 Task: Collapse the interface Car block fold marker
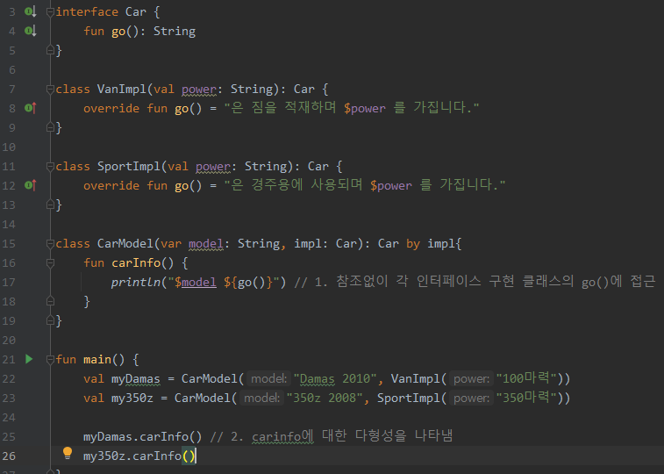[50, 12]
